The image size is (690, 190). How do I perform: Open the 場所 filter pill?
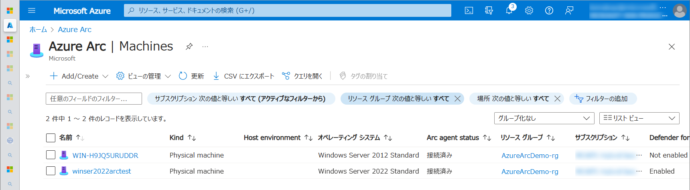click(513, 99)
